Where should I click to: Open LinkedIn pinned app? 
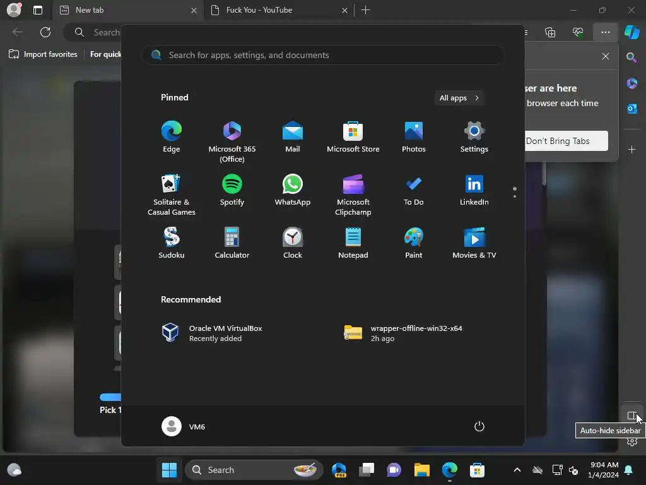click(474, 190)
